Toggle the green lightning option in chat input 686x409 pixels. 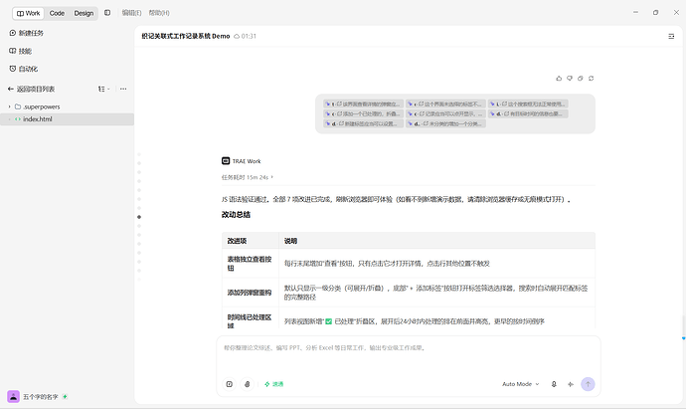[x=273, y=384]
